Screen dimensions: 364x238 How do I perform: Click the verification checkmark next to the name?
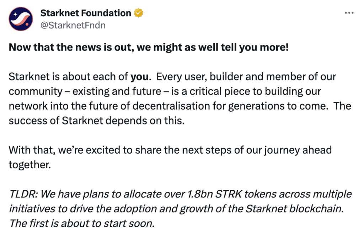click(x=138, y=13)
